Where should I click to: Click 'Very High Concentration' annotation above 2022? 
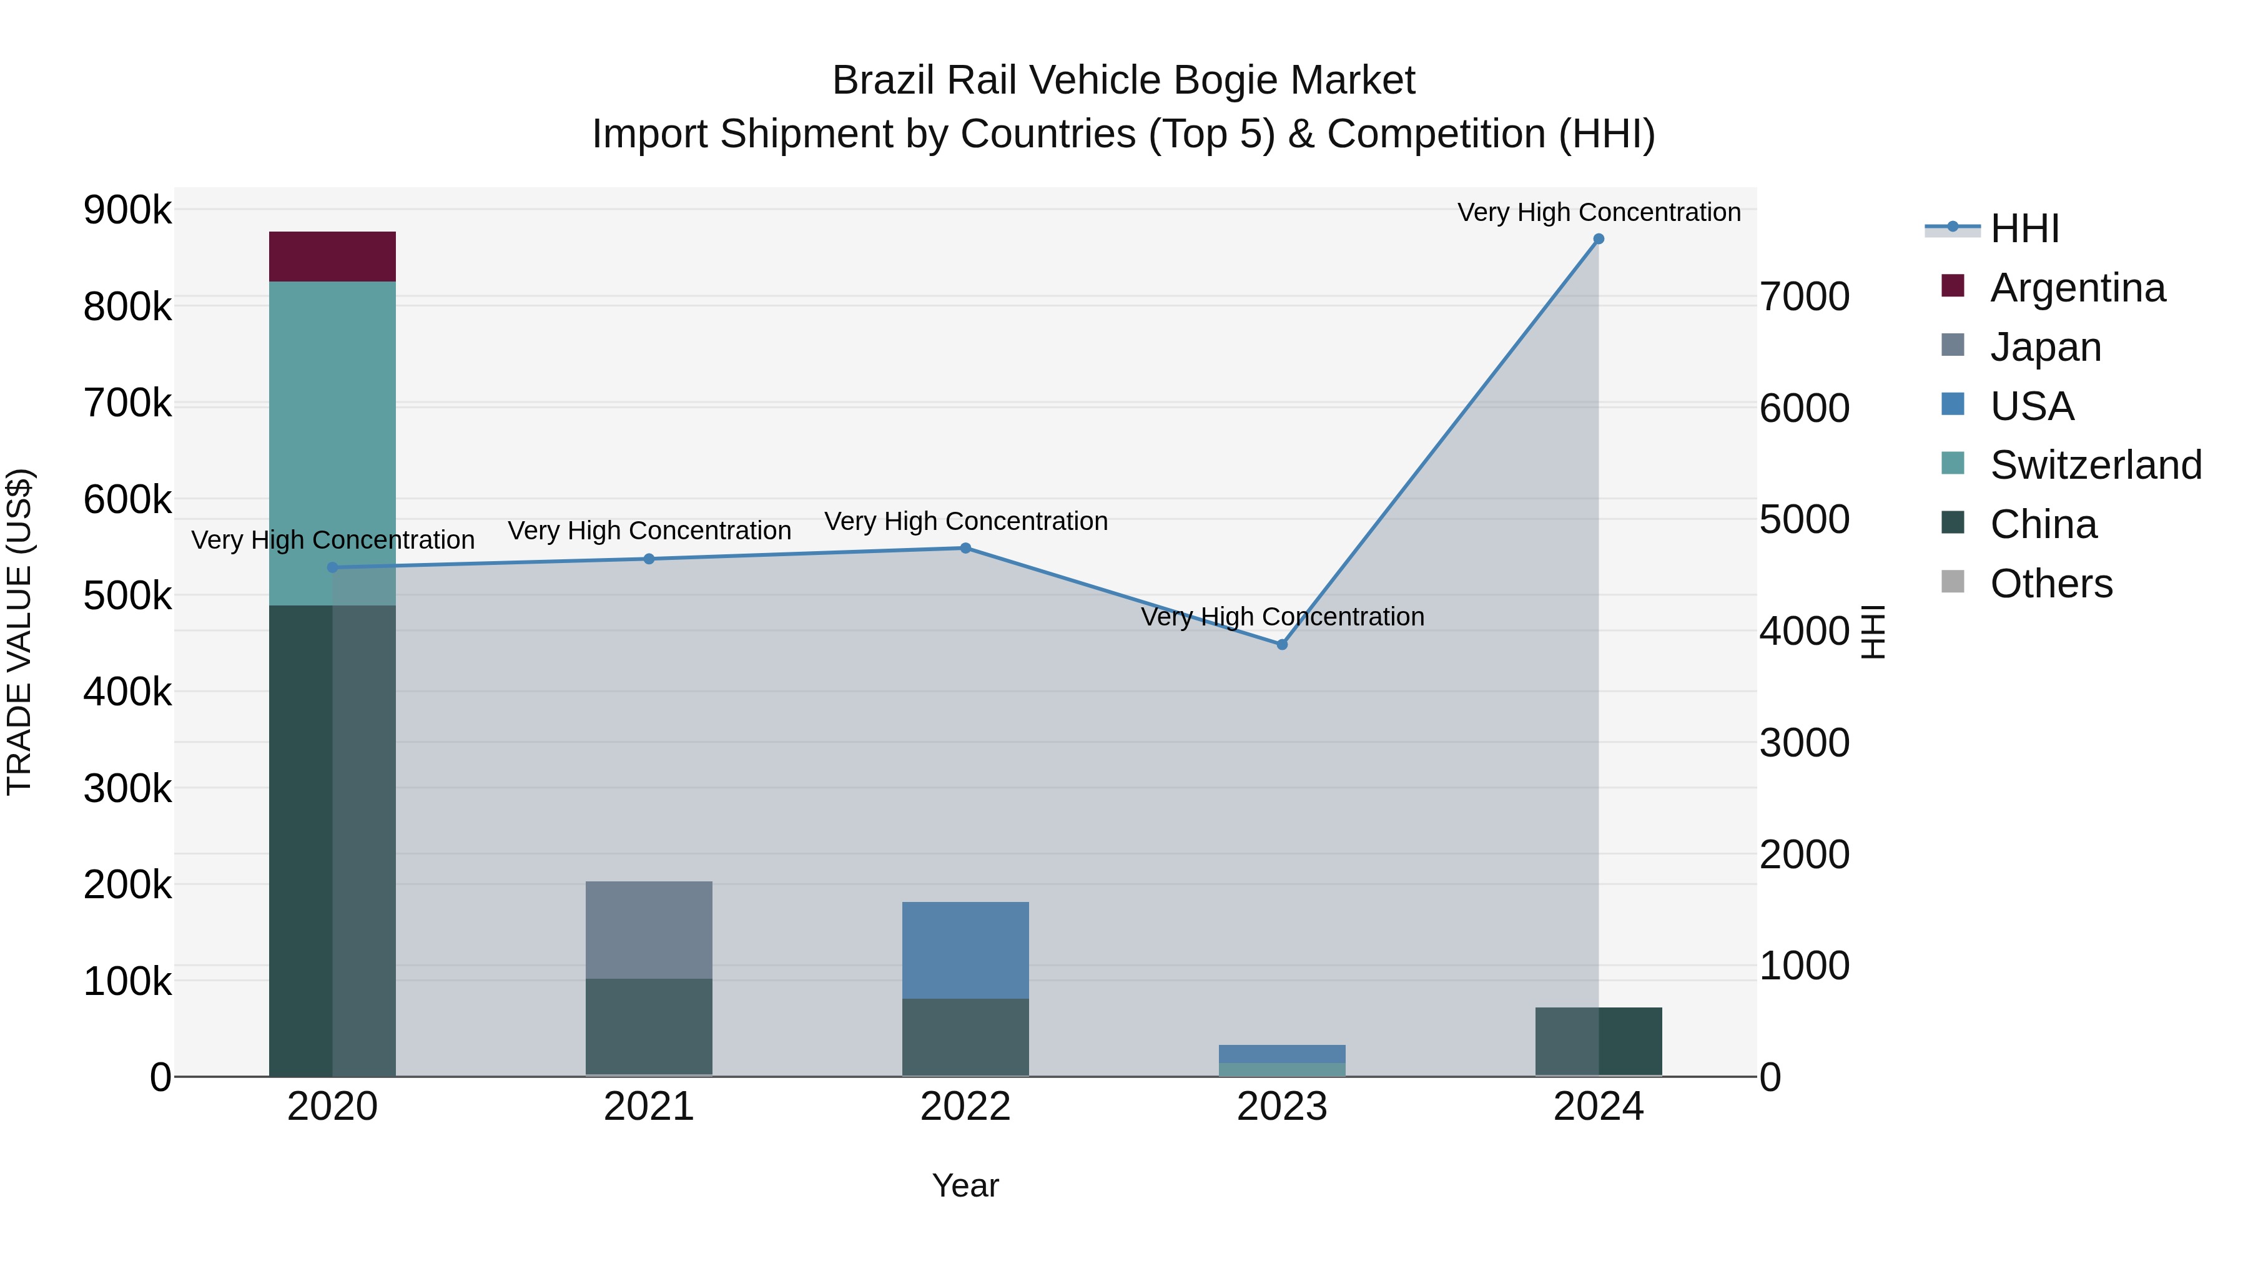966,522
